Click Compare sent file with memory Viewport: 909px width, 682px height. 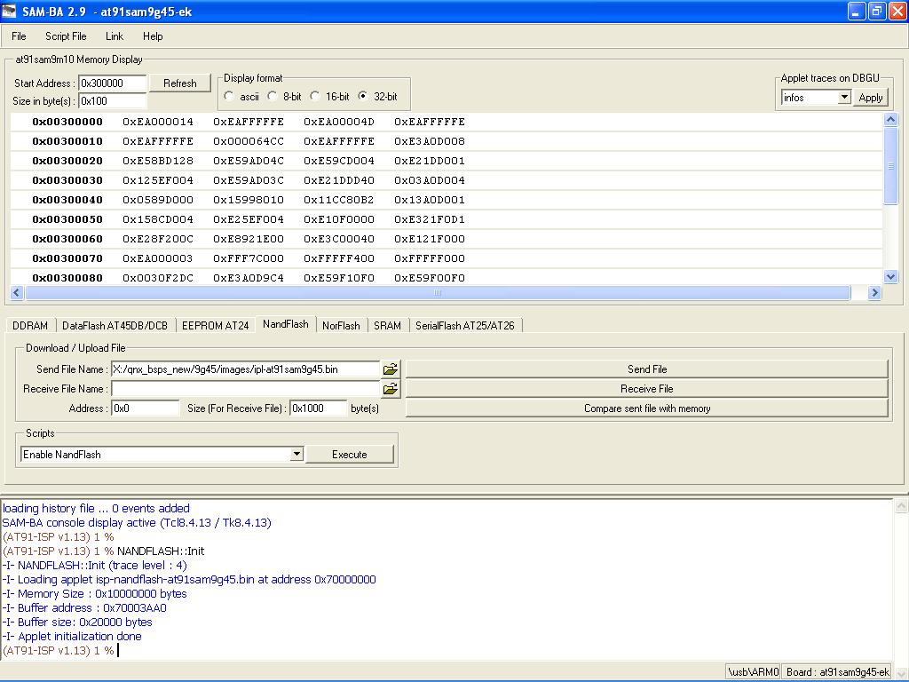[646, 408]
